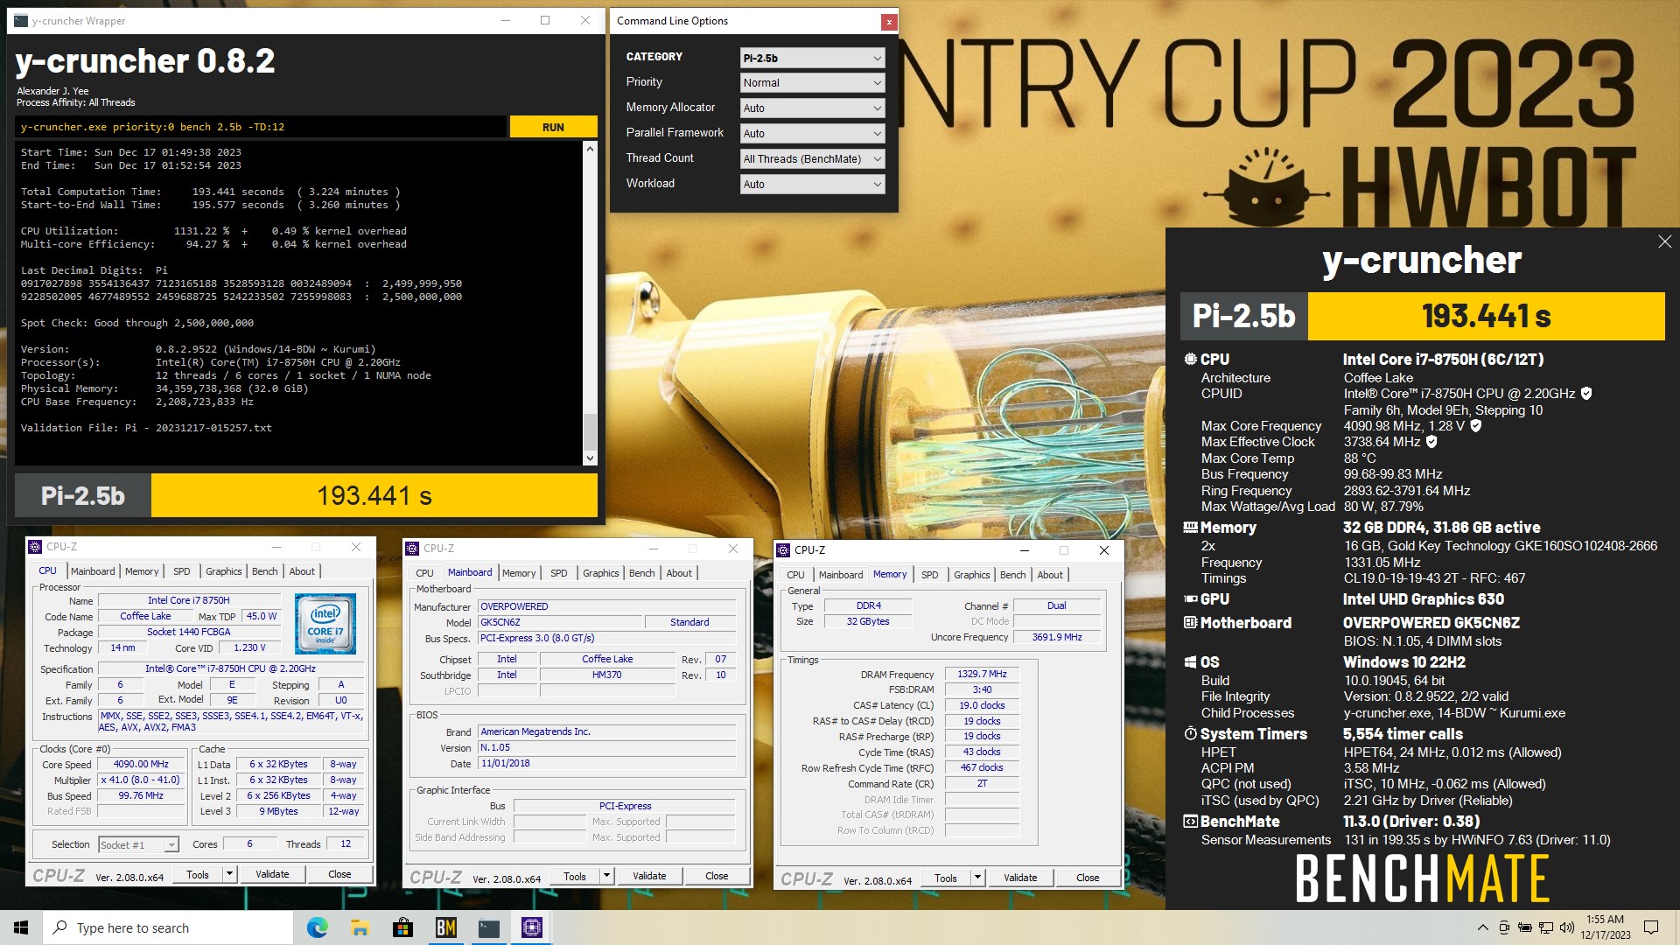Click the CPU-Z taskbar icon

[x=531, y=927]
